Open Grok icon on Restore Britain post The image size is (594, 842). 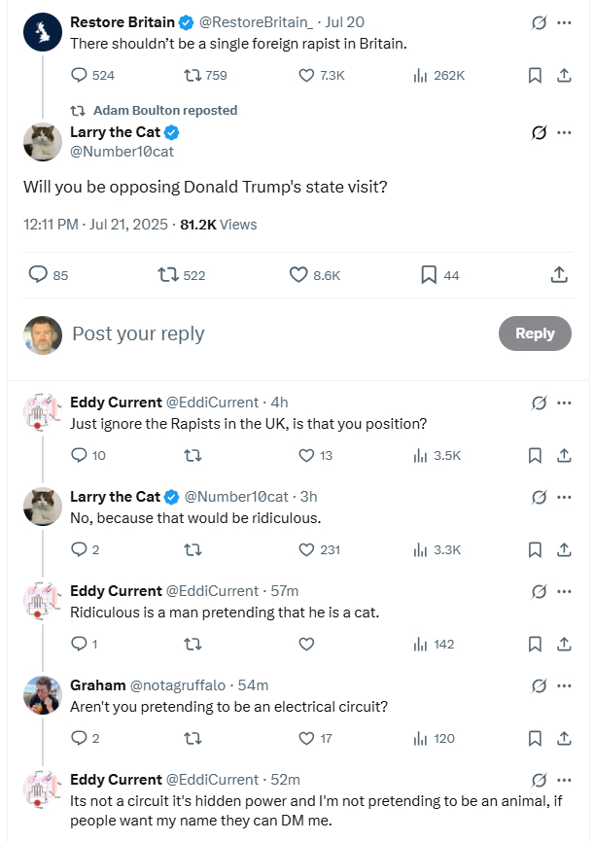click(540, 22)
